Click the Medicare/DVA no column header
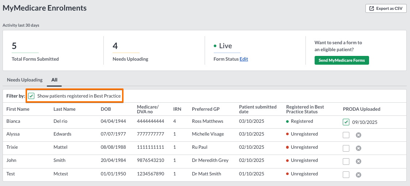The image size is (410, 186). point(148,109)
